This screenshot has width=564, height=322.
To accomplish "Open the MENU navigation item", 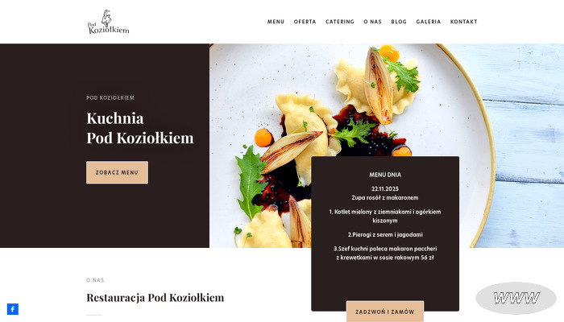I will [276, 22].
